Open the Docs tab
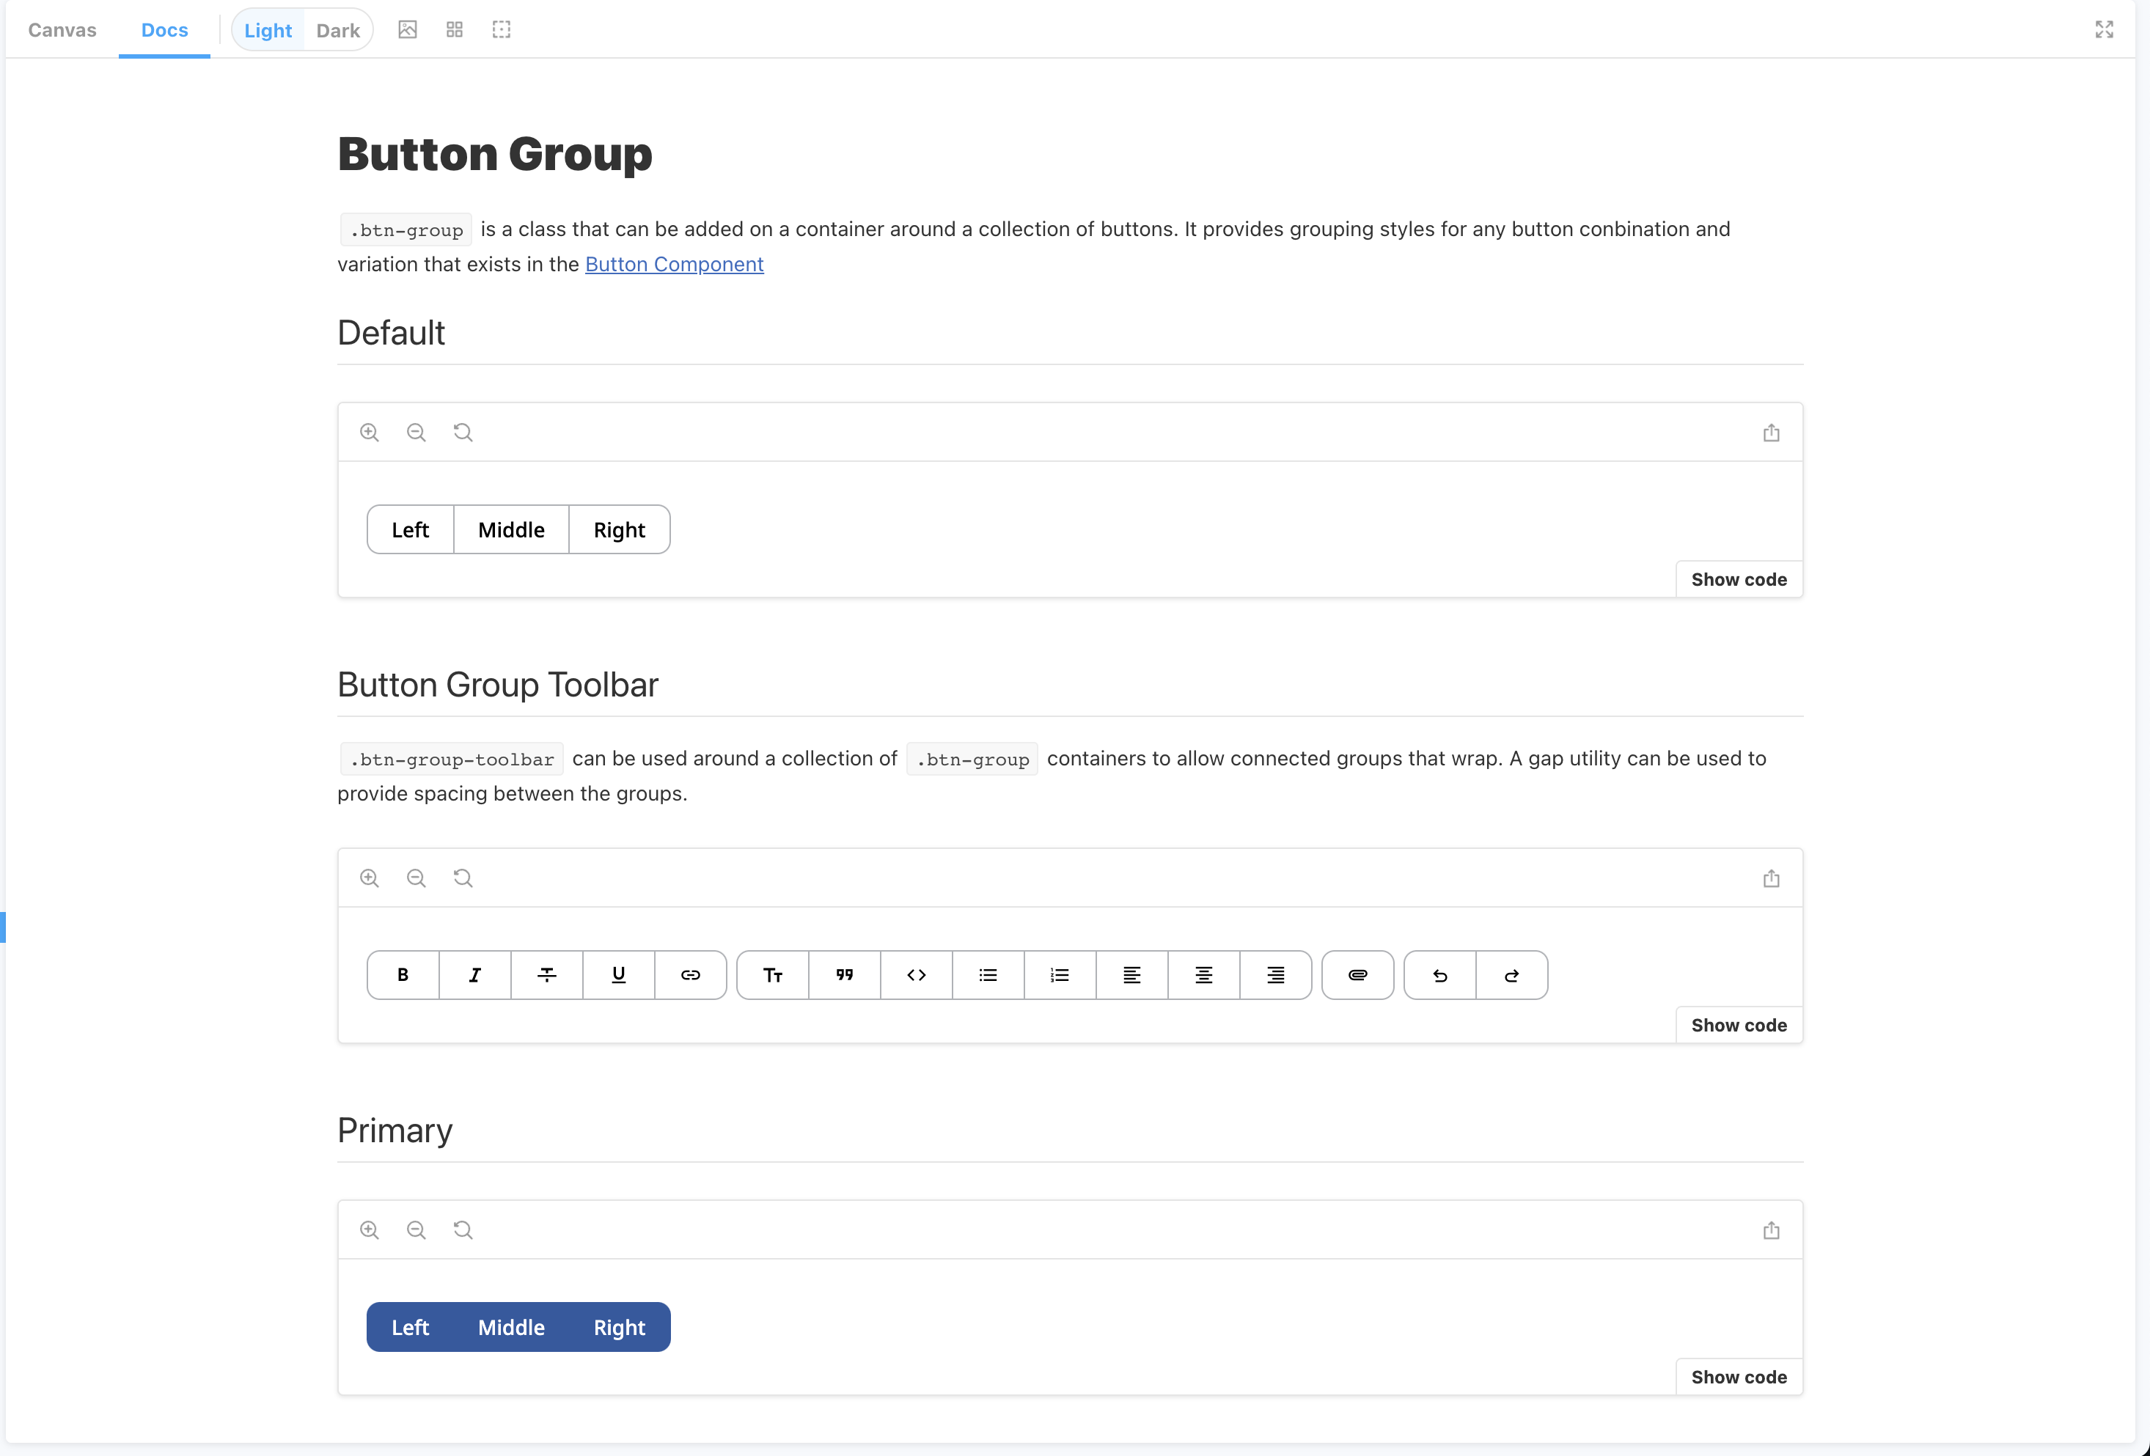This screenshot has width=2150, height=1456. 165,31
